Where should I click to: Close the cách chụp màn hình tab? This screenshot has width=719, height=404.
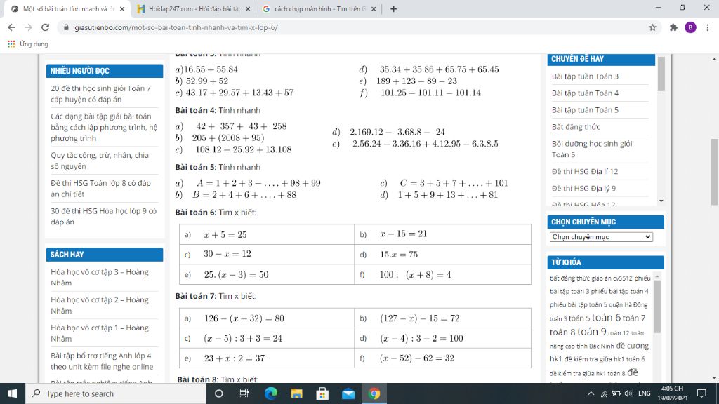[x=374, y=8]
